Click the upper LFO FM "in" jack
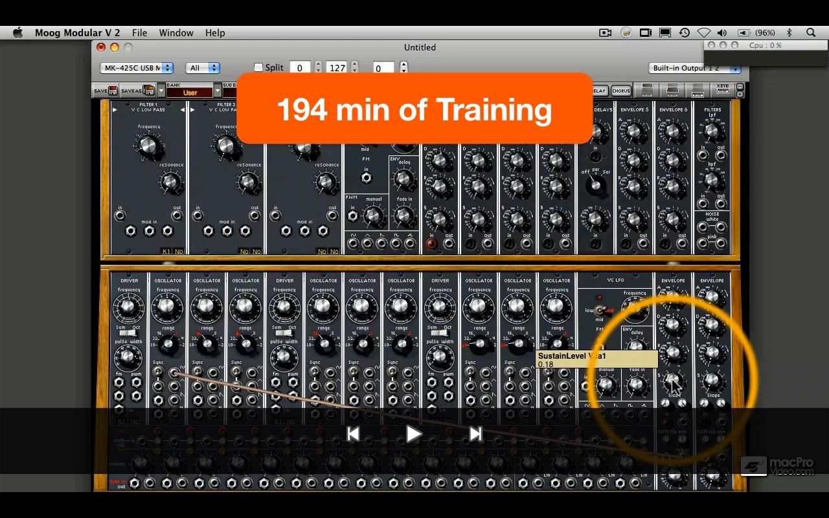829x518 pixels. [x=366, y=177]
